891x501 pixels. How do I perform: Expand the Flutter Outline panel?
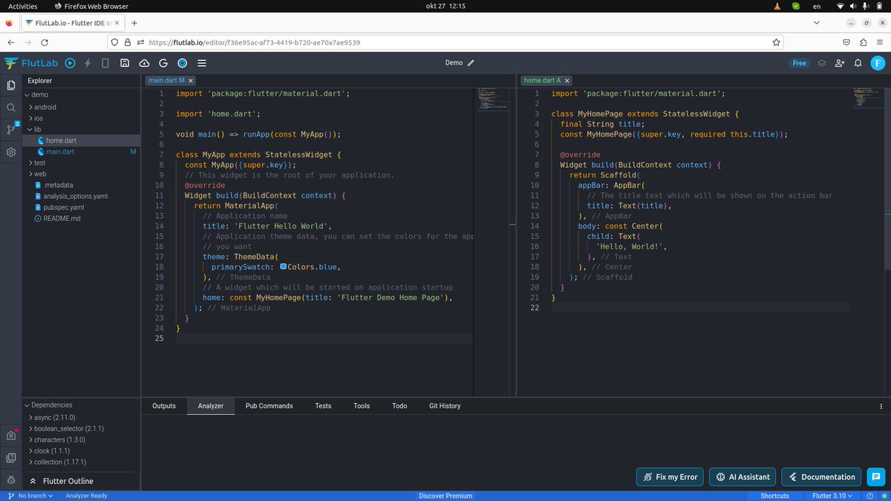coord(81,481)
